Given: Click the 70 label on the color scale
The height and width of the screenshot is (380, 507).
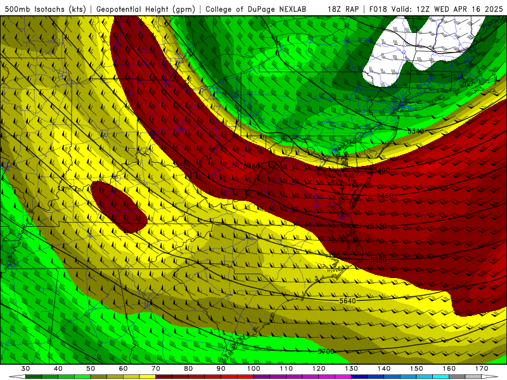Looking at the screenshot, I should pyautogui.click(x=156, y=369).
